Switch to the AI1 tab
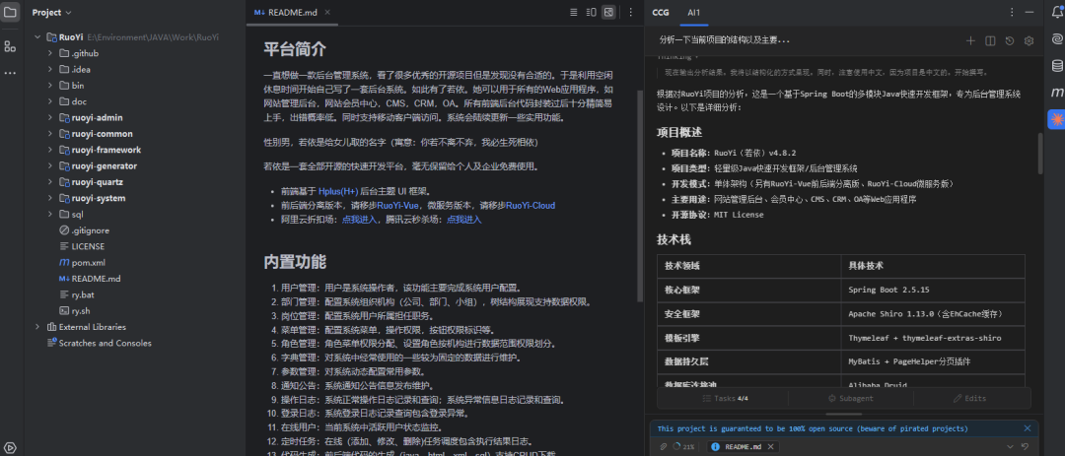1065x456 pixels. [x=693, y=12]
